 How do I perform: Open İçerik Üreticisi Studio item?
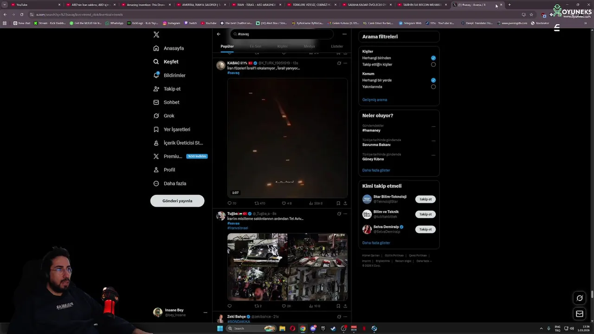click(x=178, y=143)
